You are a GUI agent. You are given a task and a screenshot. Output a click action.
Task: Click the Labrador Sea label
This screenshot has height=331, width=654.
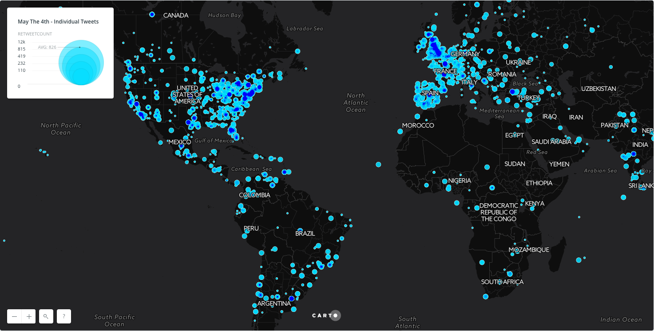[305, 28]
